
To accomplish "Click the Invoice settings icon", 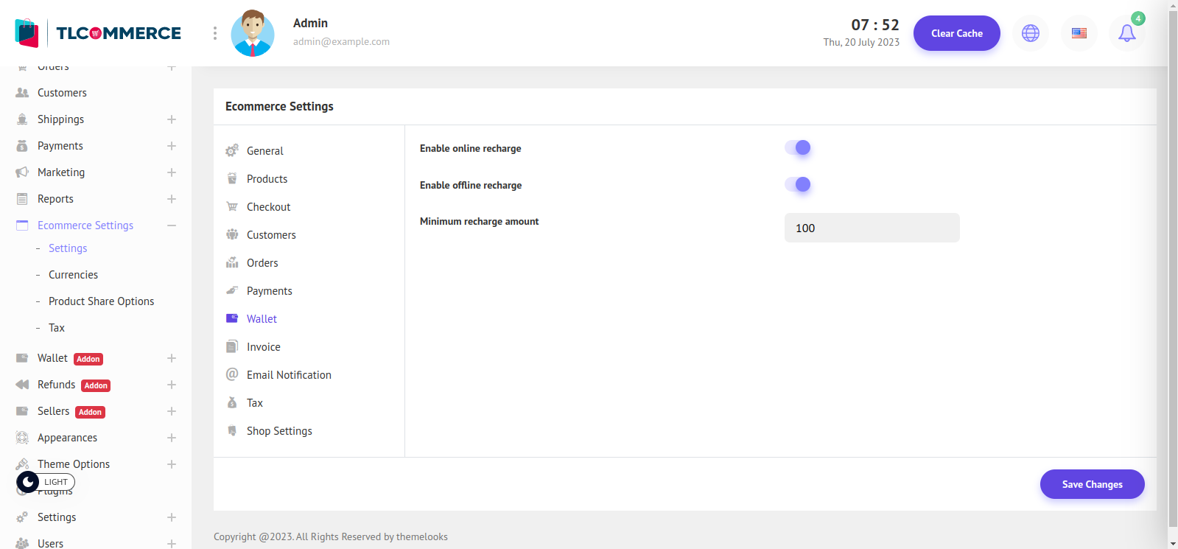I will point(232,346).
